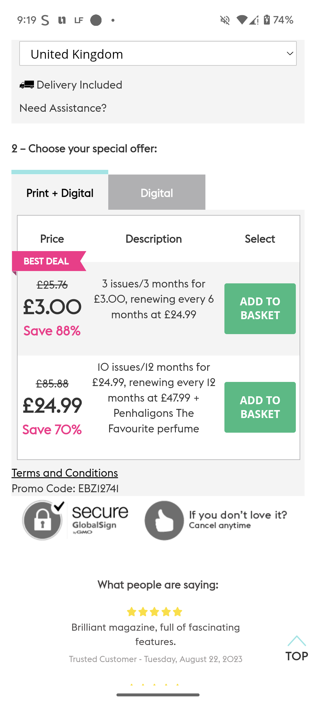Tap the secure GlobalSign padlock badge

[x=43, y=520]
